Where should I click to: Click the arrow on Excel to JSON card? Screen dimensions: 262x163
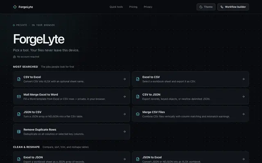pyautogui.click(x=124, y=159)
